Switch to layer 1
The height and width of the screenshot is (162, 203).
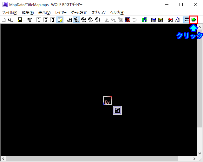click(39, 20)
